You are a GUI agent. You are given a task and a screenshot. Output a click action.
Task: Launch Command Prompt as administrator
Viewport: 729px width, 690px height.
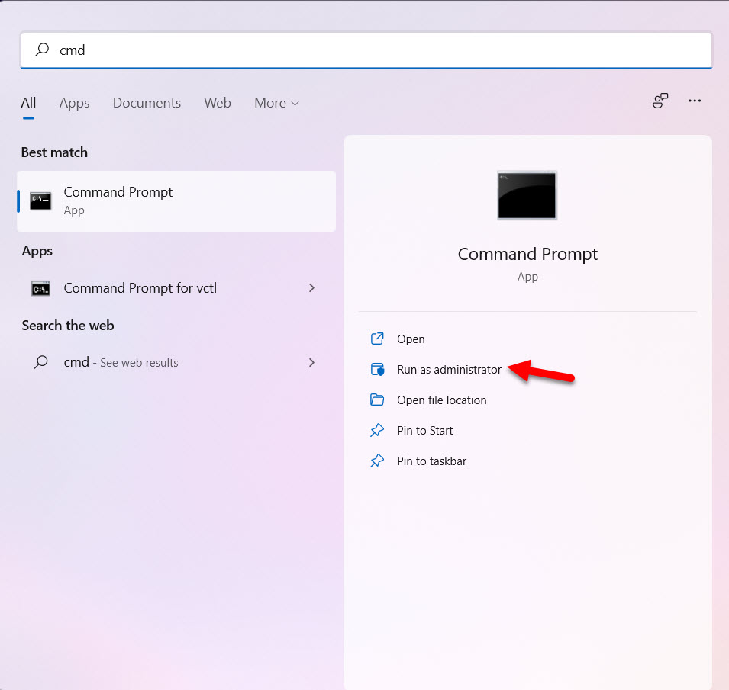(x=449, y=369)
